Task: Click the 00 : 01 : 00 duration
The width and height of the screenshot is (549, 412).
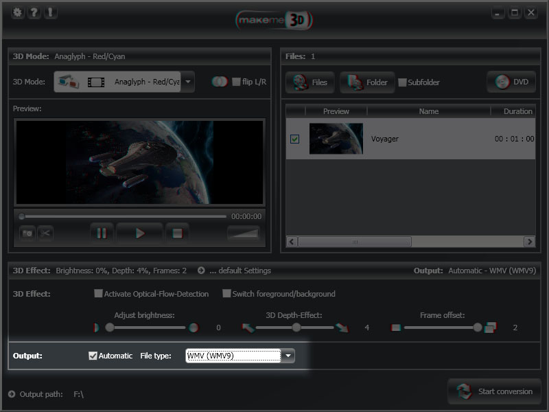Action: click(x=514, y=139)
